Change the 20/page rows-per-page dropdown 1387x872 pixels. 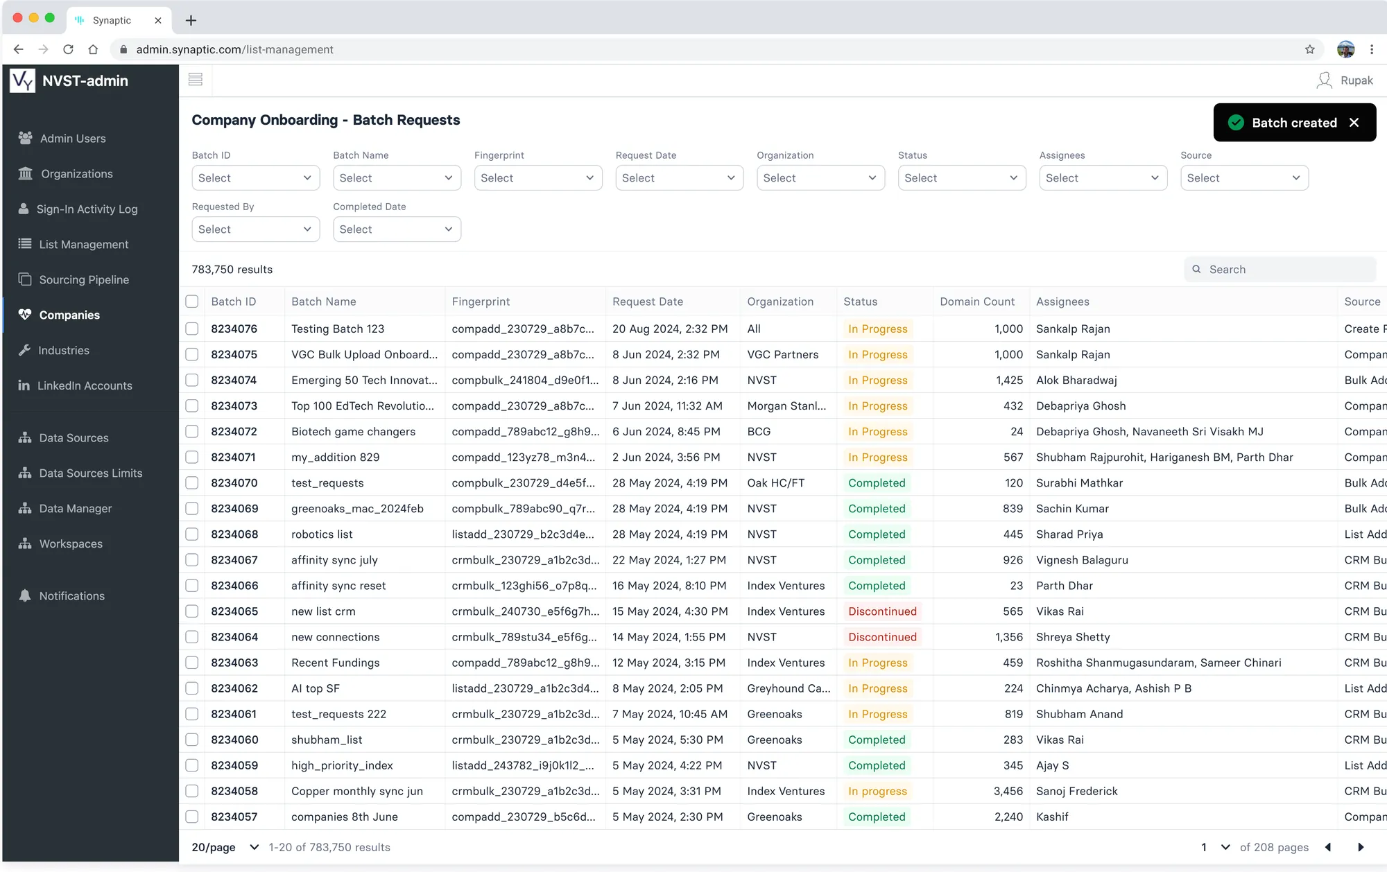pyautogui.click(x=225, y=847)
